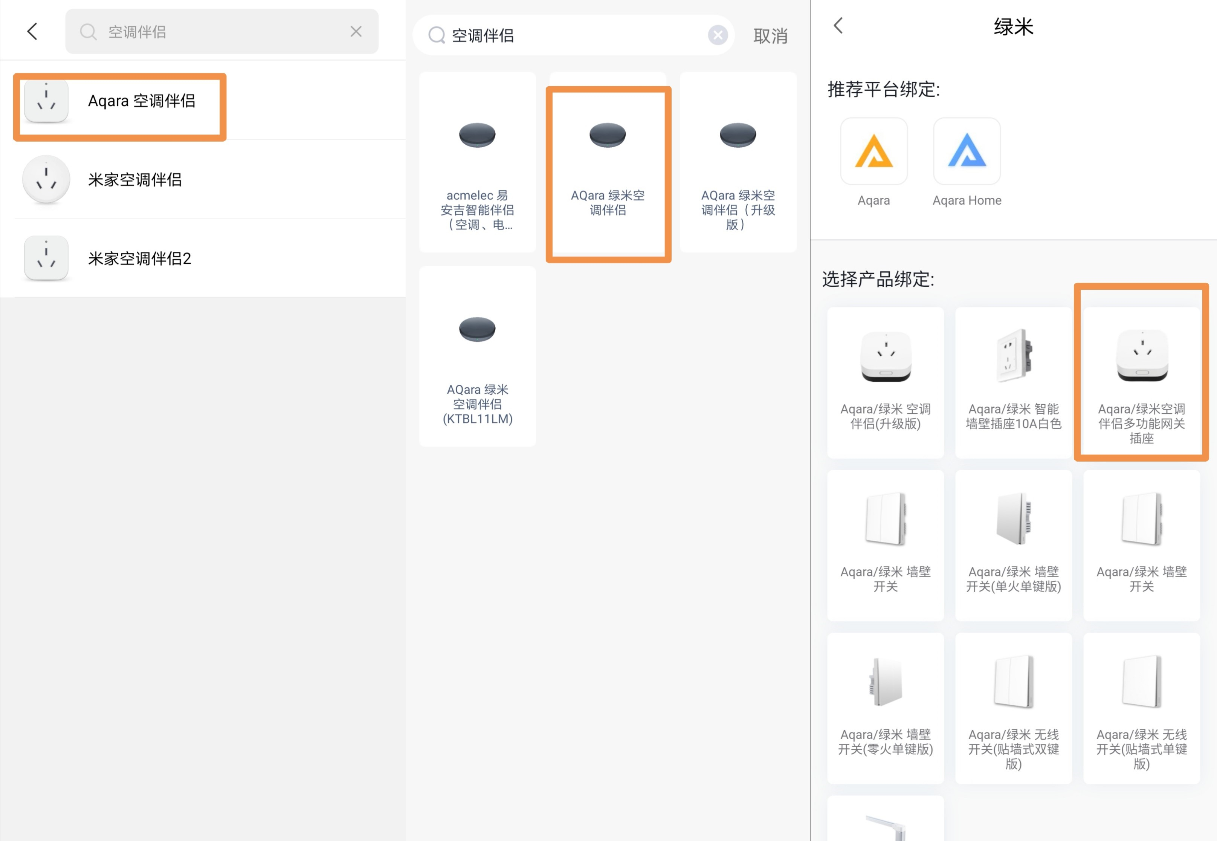Select Aqara/绿米 空调伴侣(升级版) product
The image size is (1217, 841).
coord(885,382)
